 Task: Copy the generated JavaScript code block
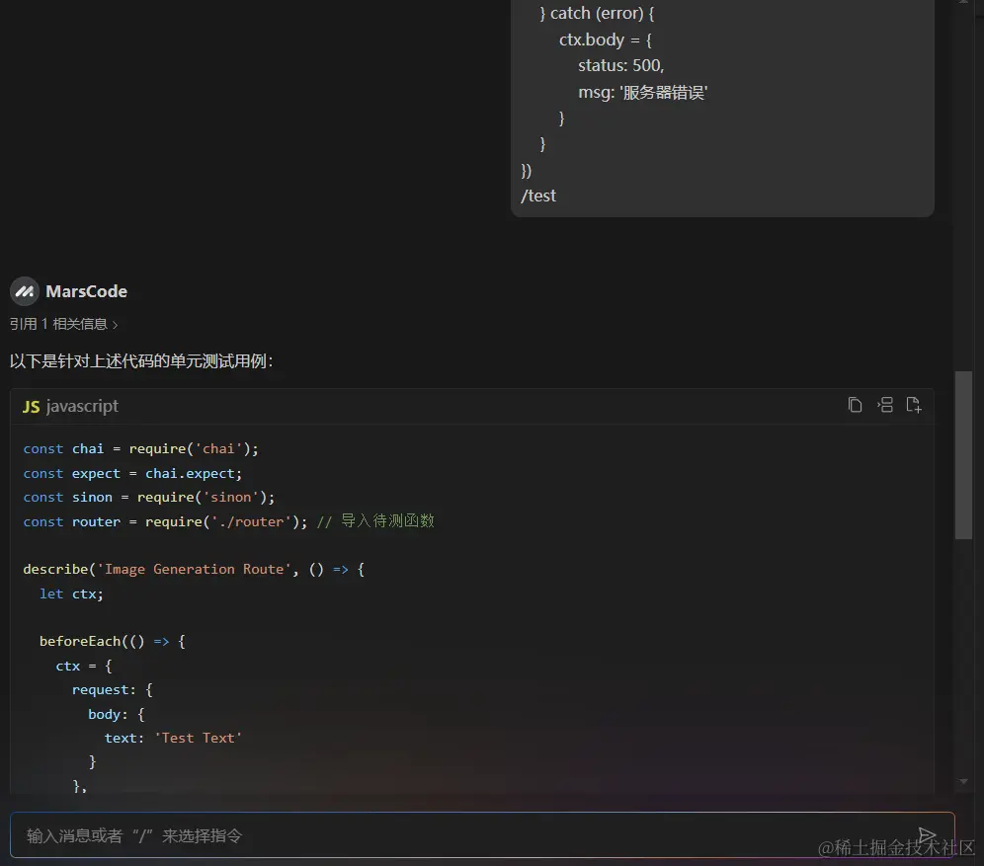(x=855, y=405)
